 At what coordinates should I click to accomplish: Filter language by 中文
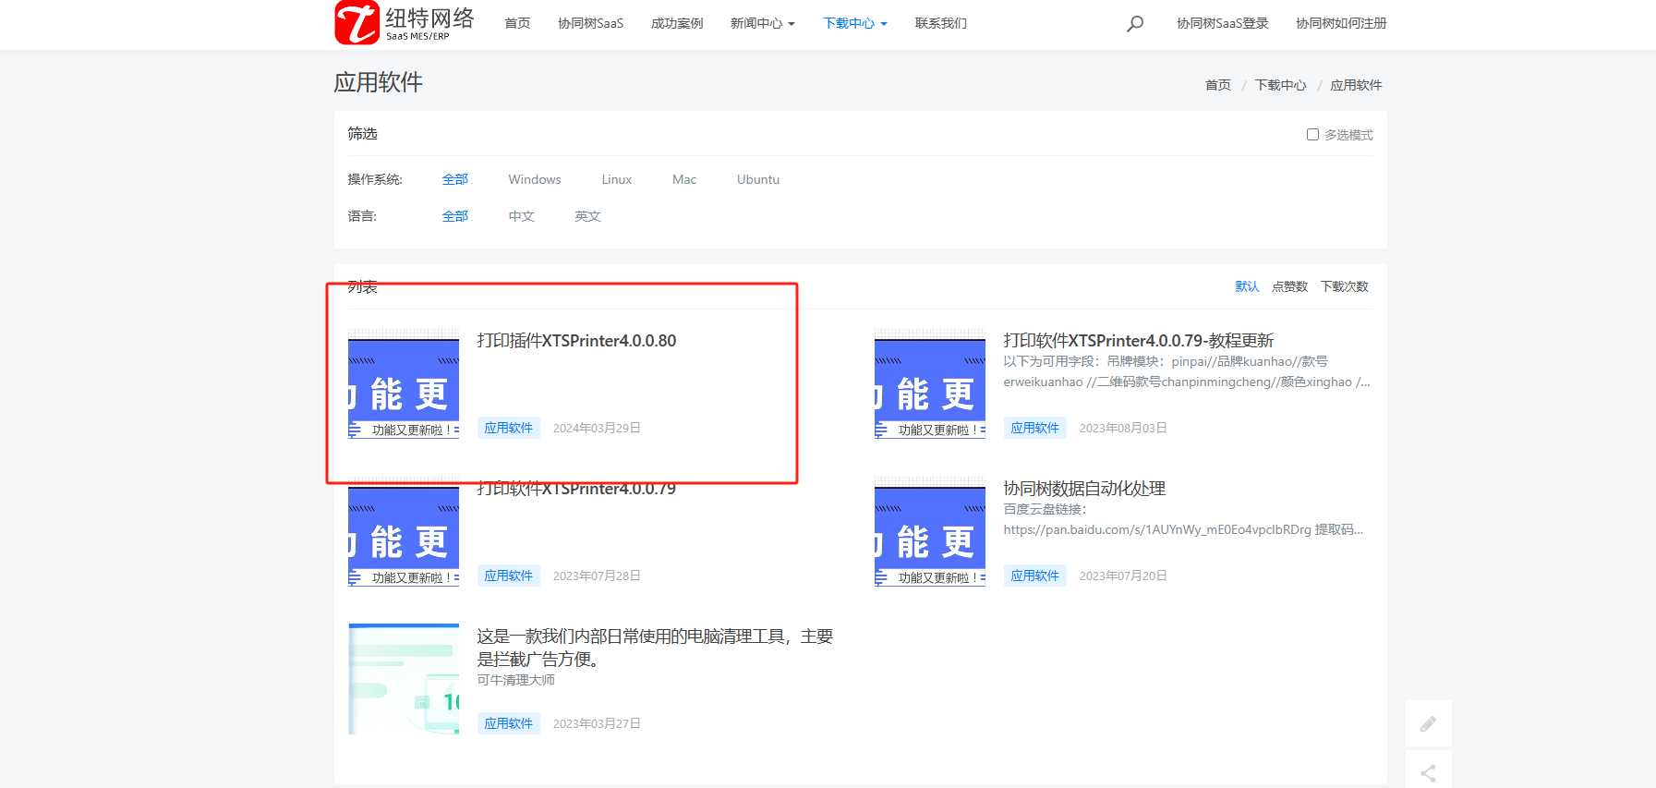tap(522, 216)
